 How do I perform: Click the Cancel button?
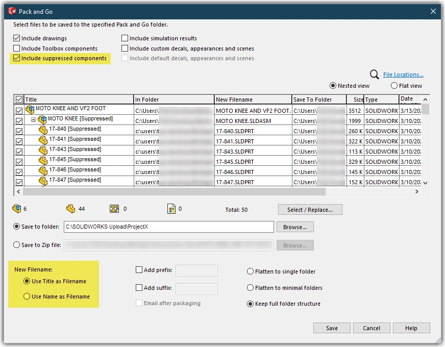tap(372, 328)
